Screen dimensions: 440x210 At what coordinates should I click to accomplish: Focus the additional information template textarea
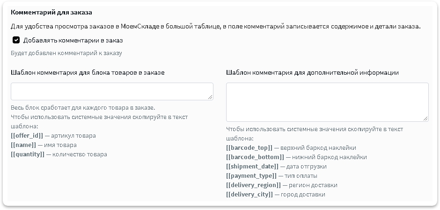point(327,102)
